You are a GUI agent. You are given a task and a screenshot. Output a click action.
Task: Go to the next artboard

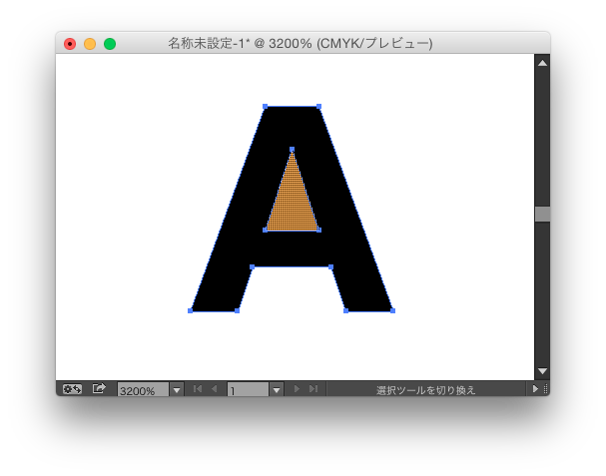297,388
